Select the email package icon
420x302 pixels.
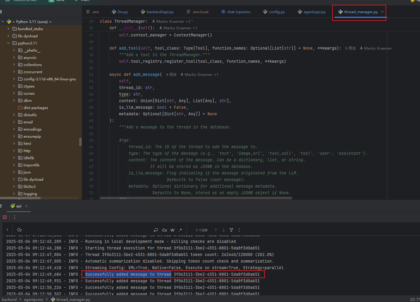click(20, 122)
